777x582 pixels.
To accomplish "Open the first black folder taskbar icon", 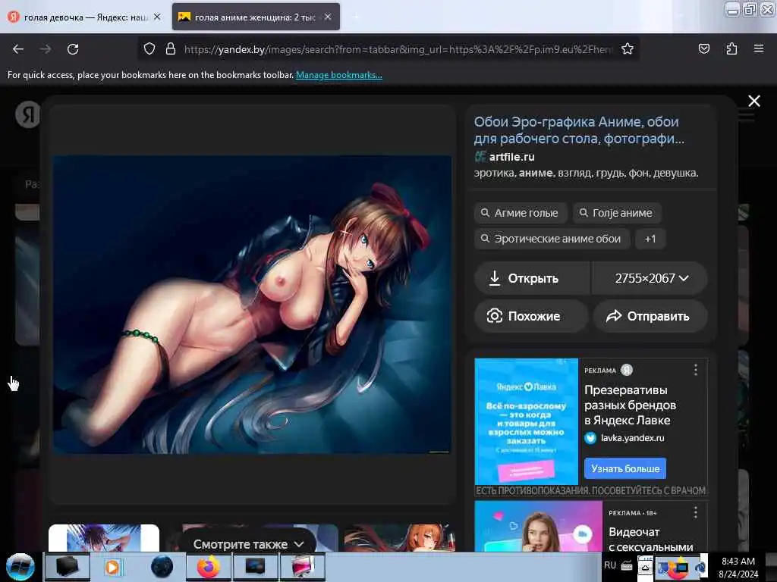I will (67, 567).
